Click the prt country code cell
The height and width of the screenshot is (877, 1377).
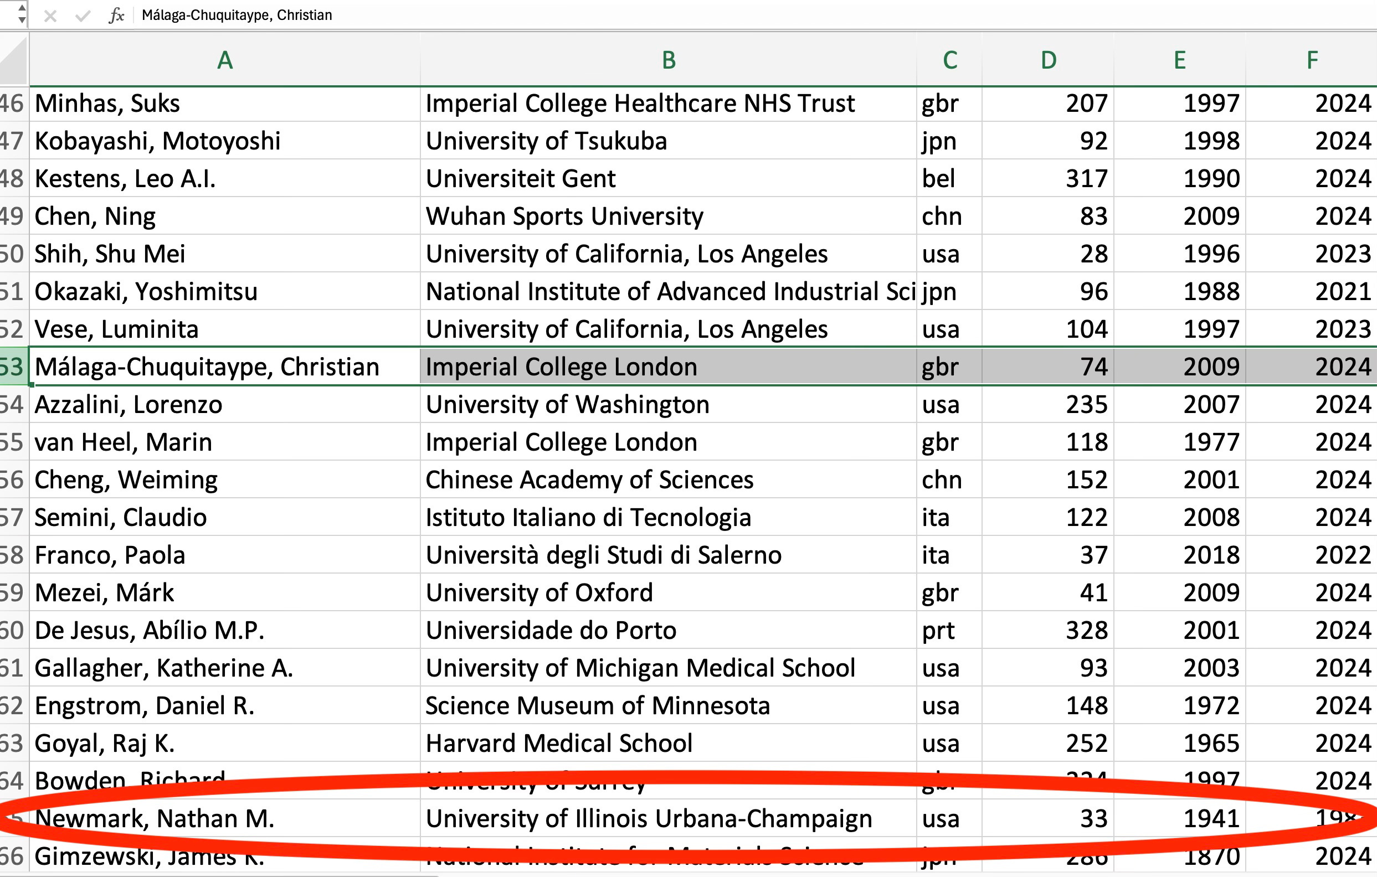pyautogui.click(x=938, y=631)
